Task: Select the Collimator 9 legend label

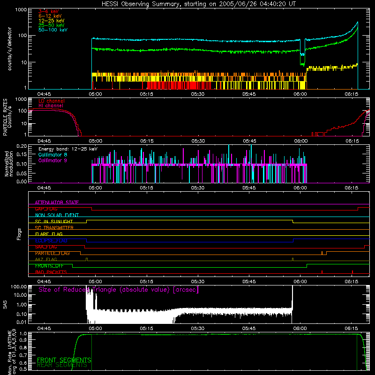Action: click(52, 160)
